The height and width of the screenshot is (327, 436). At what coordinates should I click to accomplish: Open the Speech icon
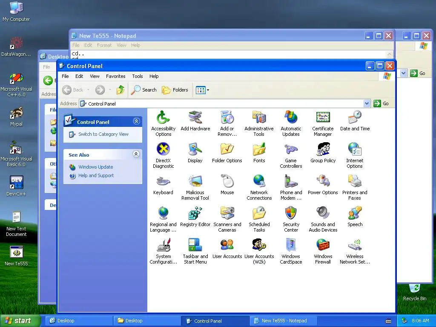[355, 217]
